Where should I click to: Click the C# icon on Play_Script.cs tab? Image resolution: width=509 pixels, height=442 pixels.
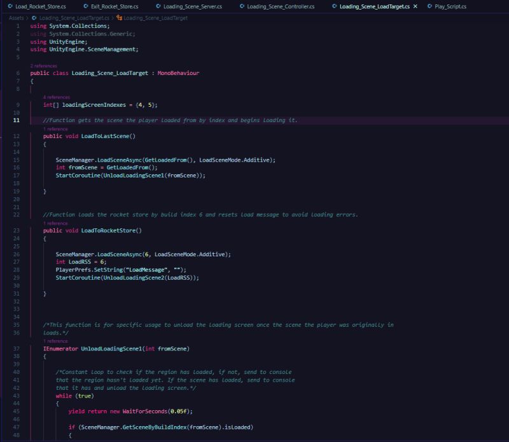point(430,6)
